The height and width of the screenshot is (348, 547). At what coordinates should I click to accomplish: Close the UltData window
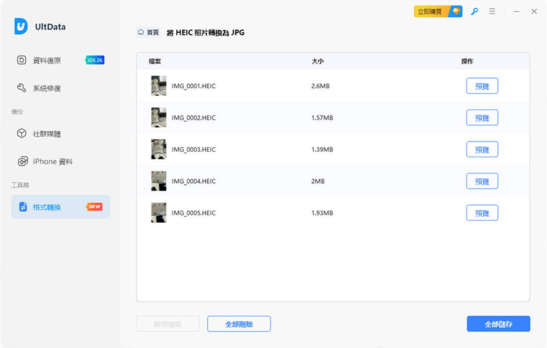click(x=534, y=12)
